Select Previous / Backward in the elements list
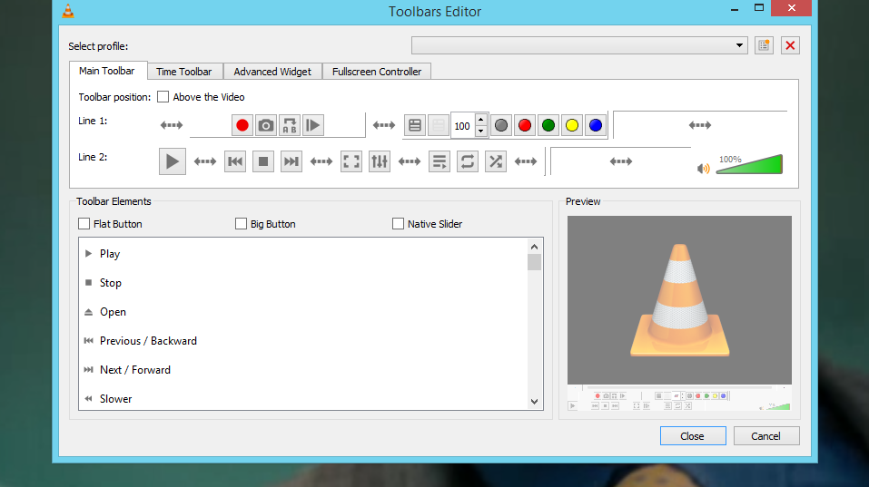The image size is (869, 487). coord(303,341)
